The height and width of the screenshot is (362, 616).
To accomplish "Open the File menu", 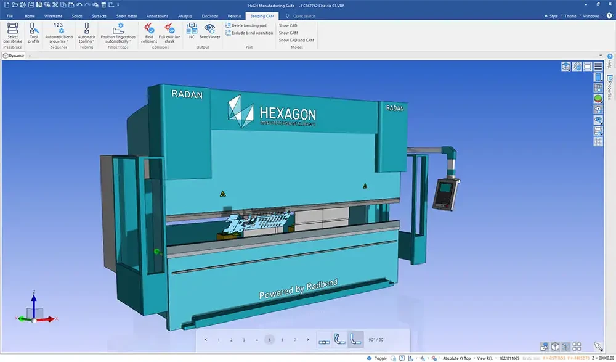I will click(x=10, y=16).
